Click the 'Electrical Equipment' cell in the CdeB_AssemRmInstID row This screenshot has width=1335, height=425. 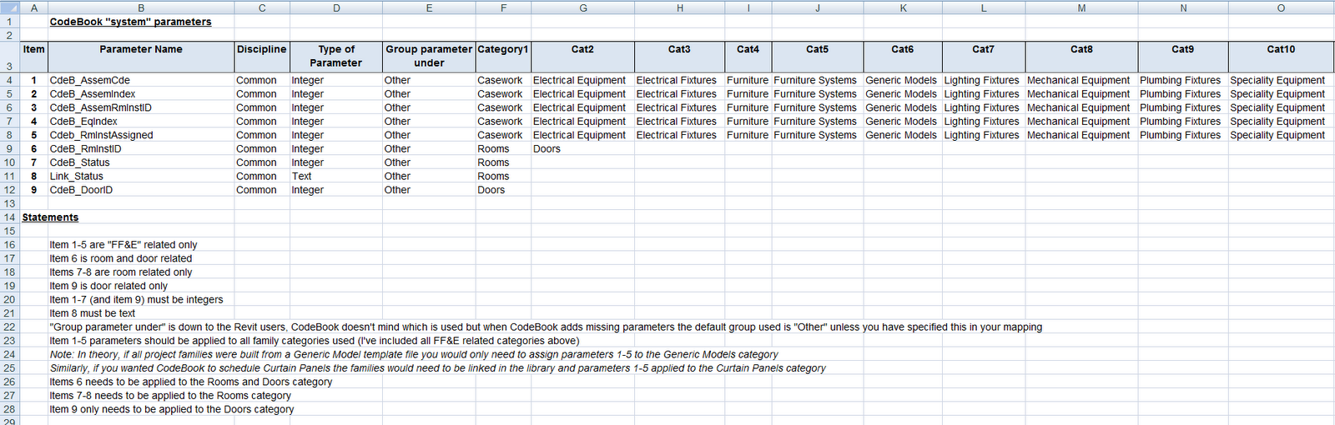point(582,107)
